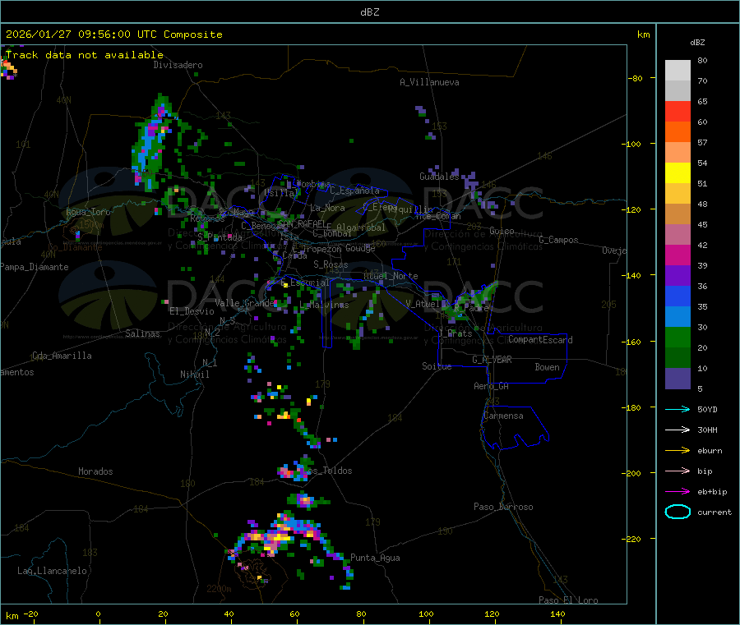
Task: Click the 'La_Nora' map label
Action: 327,208
